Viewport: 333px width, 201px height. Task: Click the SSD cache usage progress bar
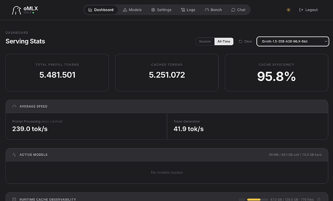click(x=258, y=200)
